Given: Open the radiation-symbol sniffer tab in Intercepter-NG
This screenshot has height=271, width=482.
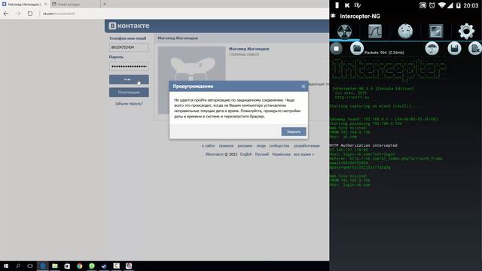Looking at the screenshot, I should [x=344, y=32].
